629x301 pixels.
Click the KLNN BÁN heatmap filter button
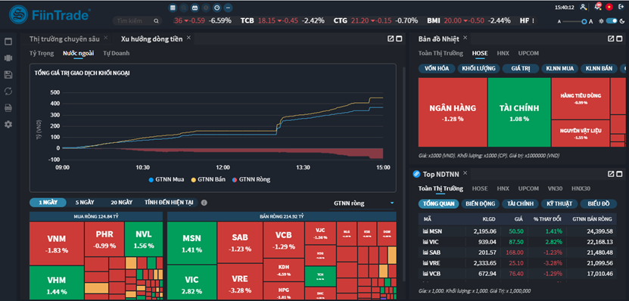click(x=599, y=69)
